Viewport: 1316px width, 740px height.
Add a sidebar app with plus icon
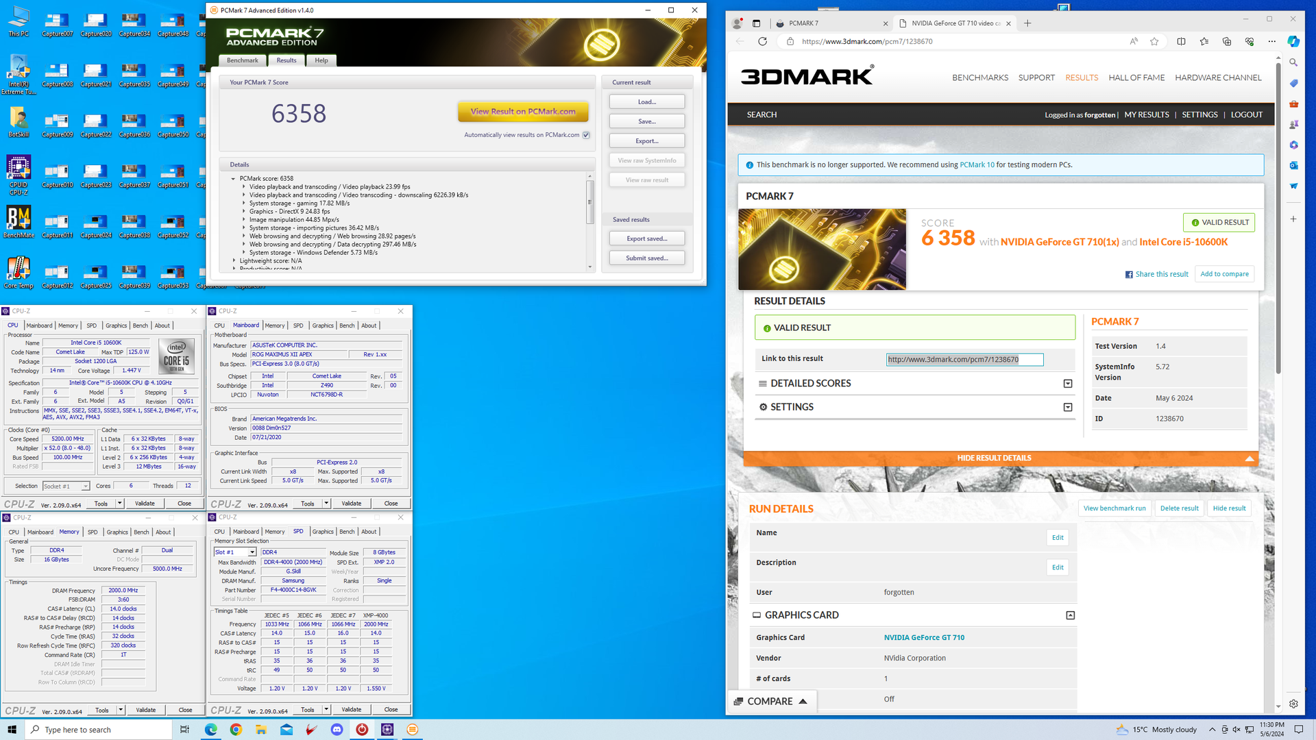click(x=1293, y=219)
